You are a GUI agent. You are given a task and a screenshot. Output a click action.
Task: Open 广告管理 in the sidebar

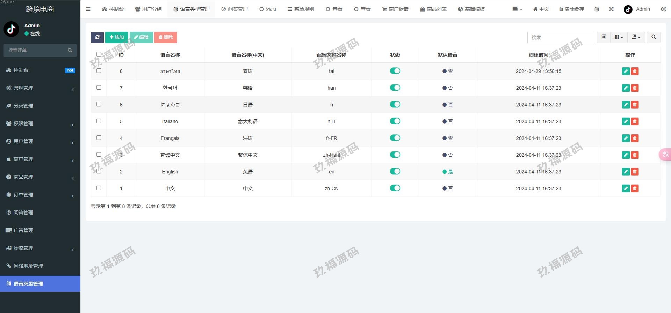point(23,230)
